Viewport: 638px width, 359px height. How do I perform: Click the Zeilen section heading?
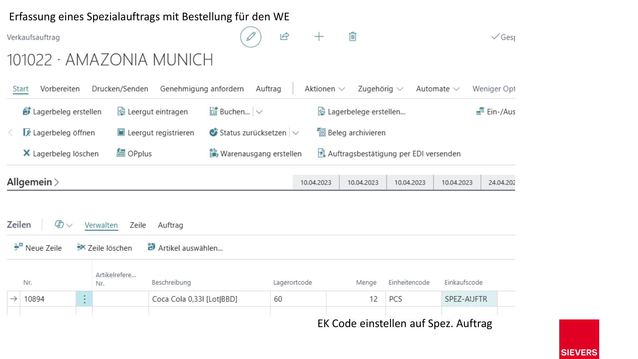[x=19, y=225]
